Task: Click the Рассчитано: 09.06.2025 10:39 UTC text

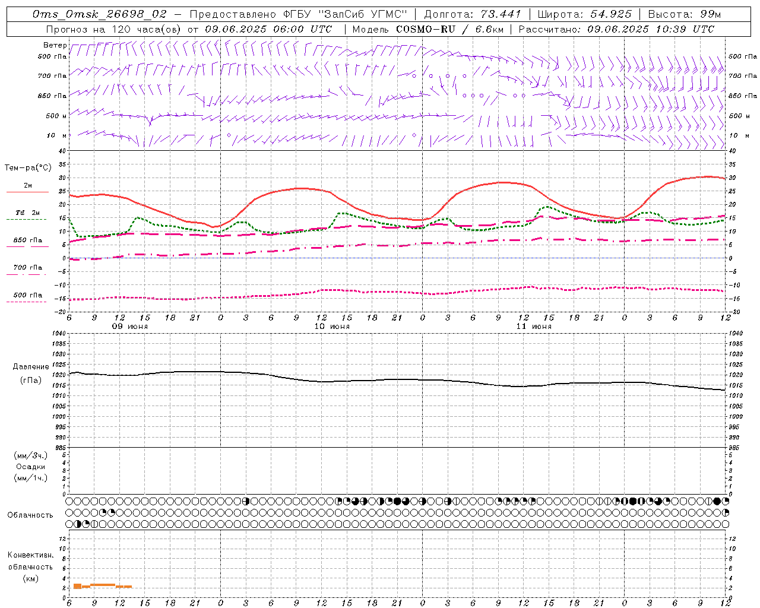Action: click(x=616, y=29)
